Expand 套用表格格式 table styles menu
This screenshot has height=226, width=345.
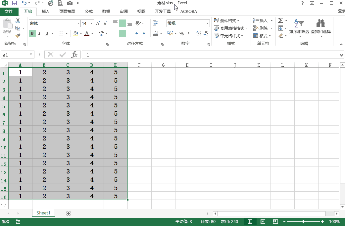pos(230,28)
